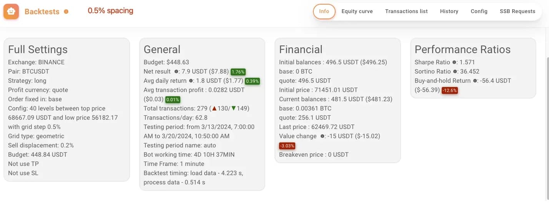Go to the History tab
The width and height of the screenshot is (549, 204).
click(449, 11)
